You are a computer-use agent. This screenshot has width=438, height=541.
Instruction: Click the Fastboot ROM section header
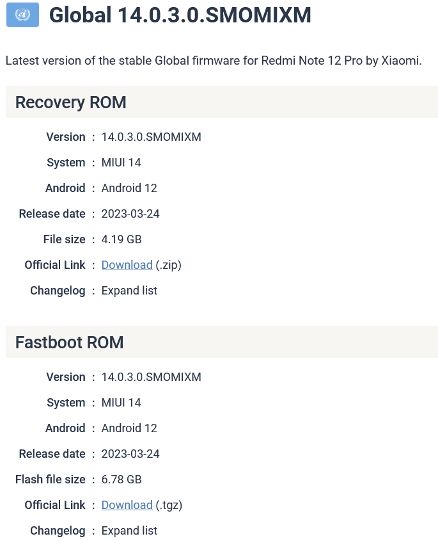pos(222,343)
